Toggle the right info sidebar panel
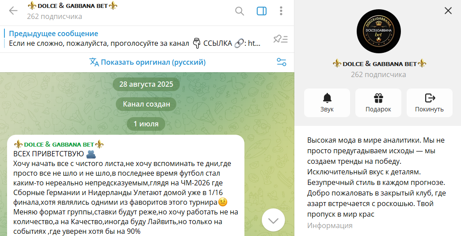461x236 pixels. click(261, 11)
